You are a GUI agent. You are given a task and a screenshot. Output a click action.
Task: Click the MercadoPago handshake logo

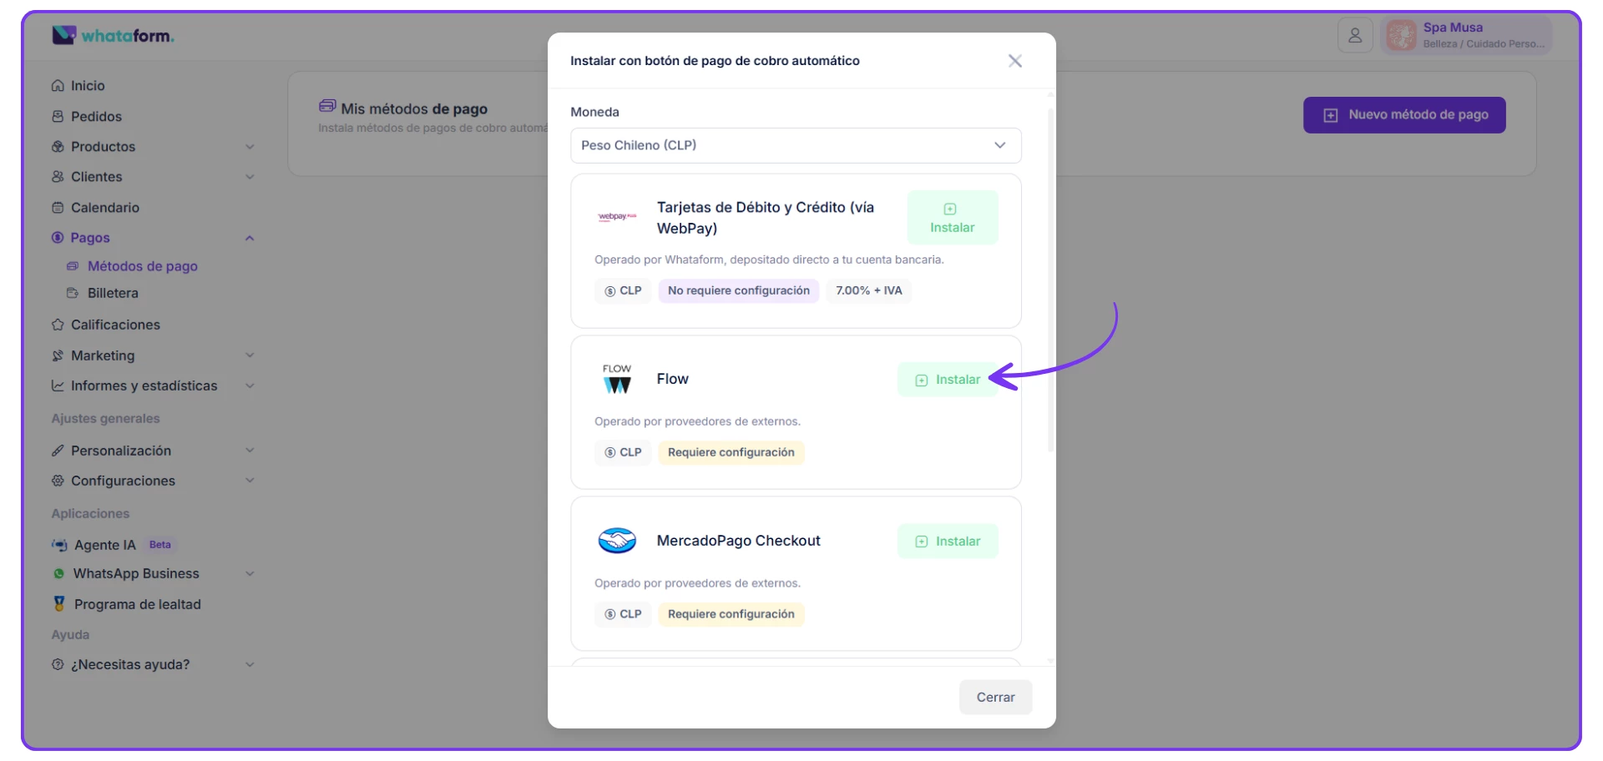click(x=617, y=541)
